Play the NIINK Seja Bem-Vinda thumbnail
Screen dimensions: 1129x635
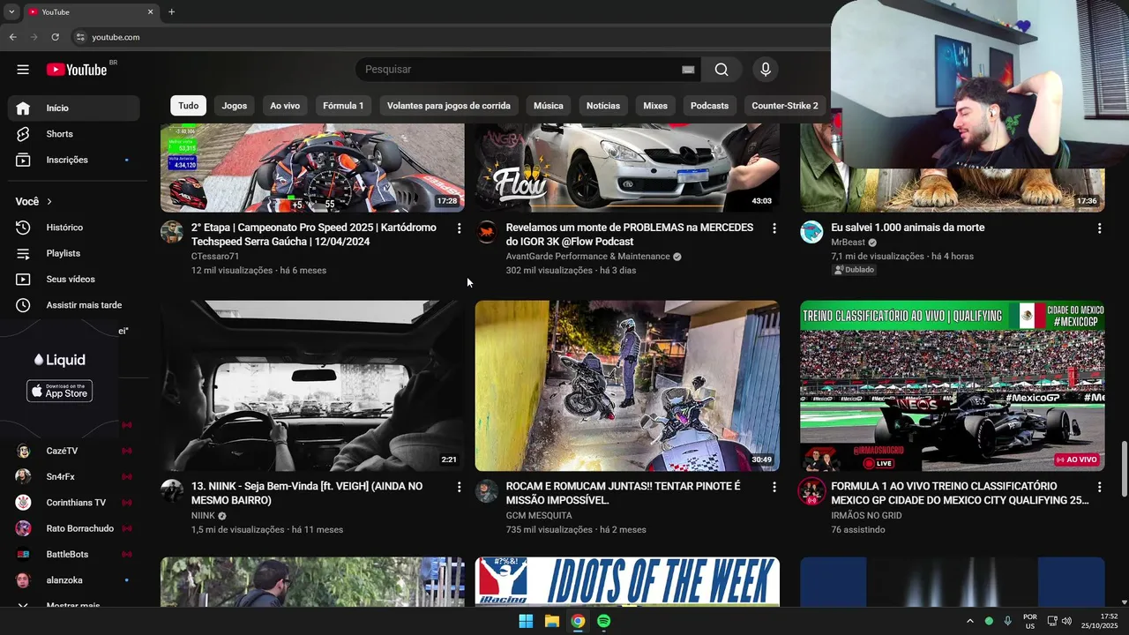click(312, 385)
